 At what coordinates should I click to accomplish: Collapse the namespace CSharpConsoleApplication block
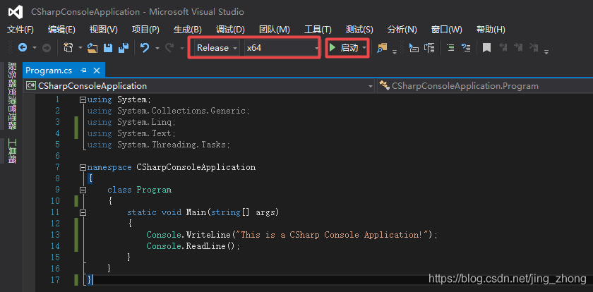click(x=83, y=167)
